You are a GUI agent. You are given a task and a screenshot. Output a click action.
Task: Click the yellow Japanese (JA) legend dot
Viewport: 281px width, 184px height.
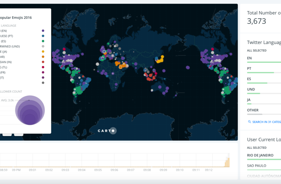tap(43, 51)
